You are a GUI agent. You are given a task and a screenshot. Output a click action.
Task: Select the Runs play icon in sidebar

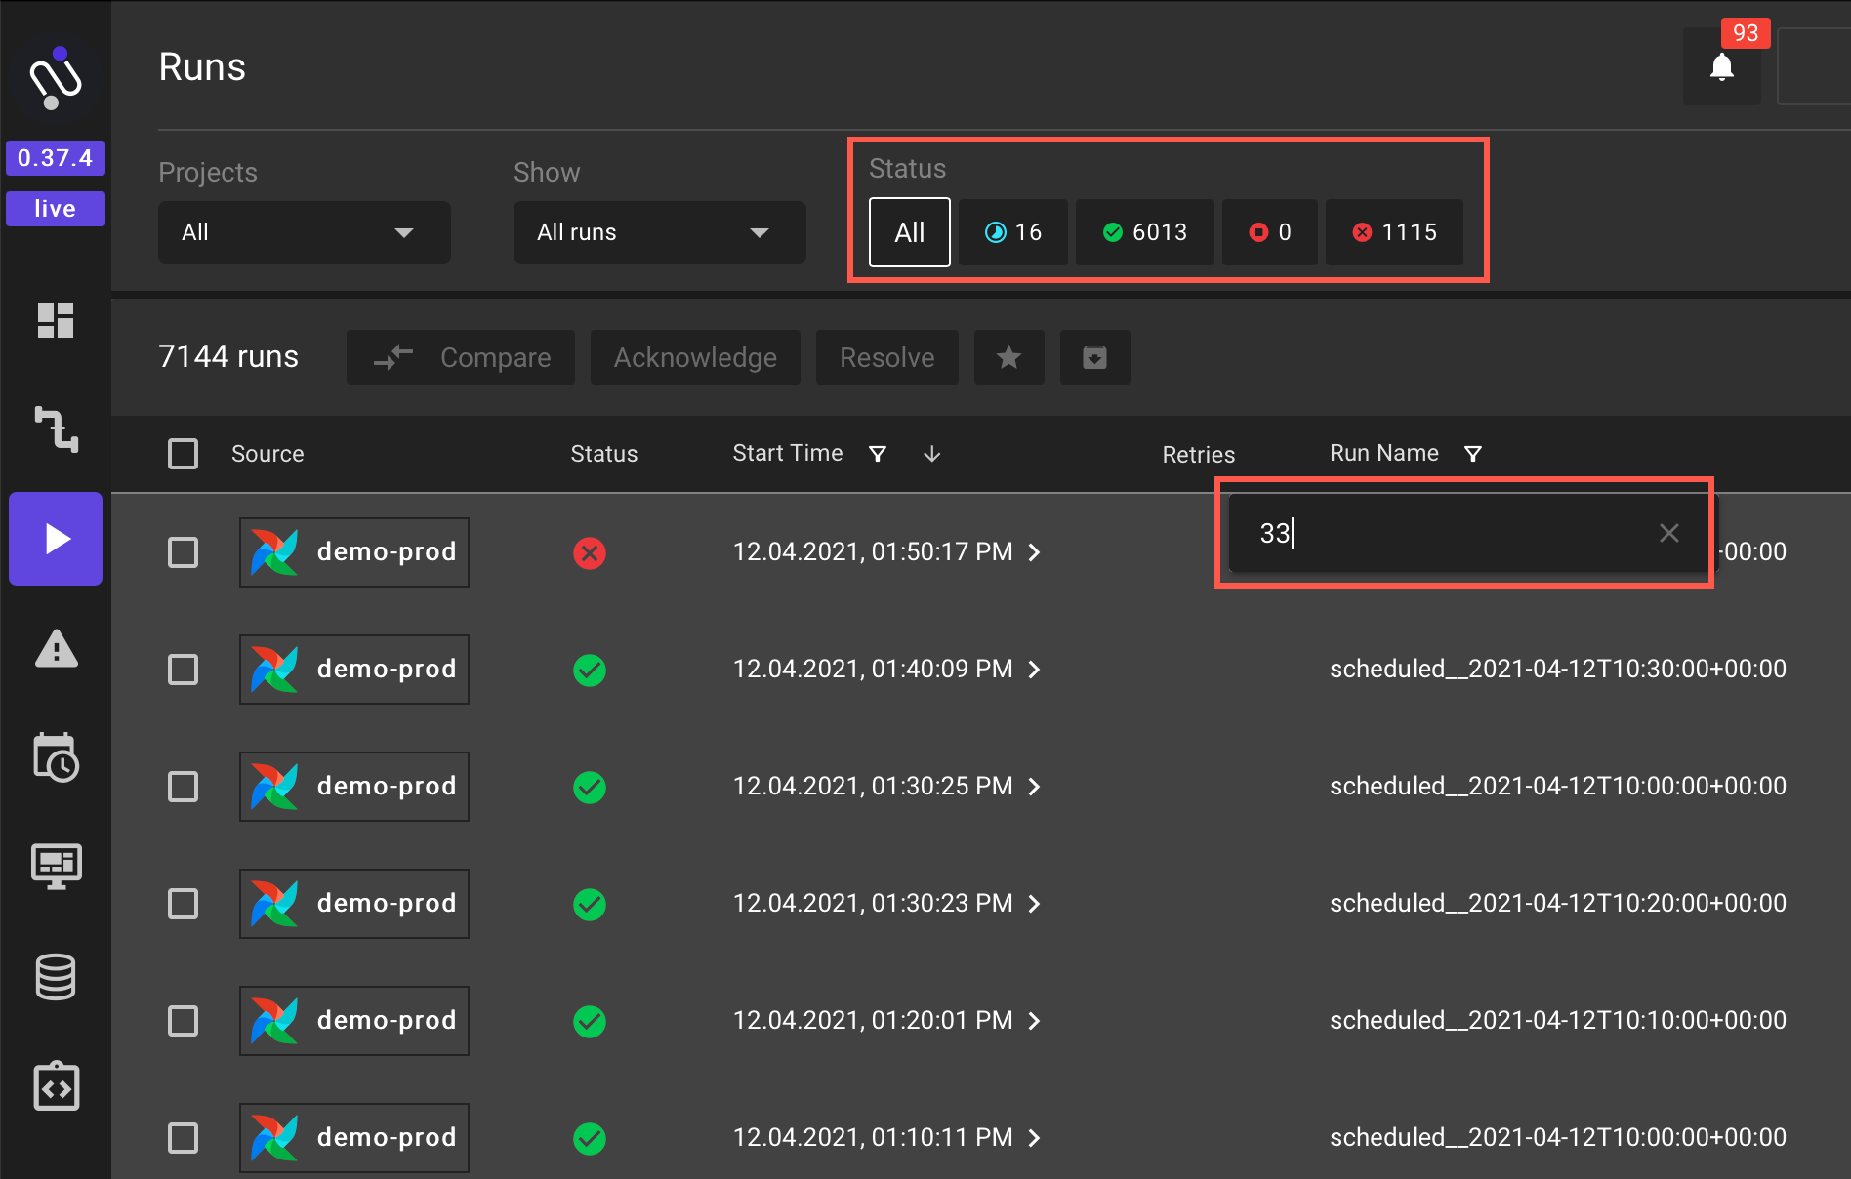click(56, 539)
